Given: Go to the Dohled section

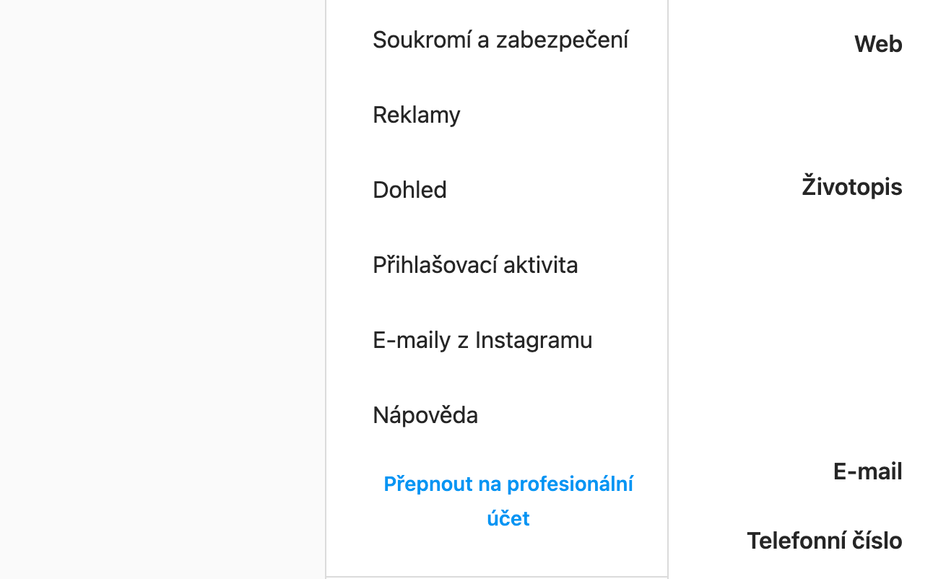Looking at the screenshot, I should (x=409, y=190).
